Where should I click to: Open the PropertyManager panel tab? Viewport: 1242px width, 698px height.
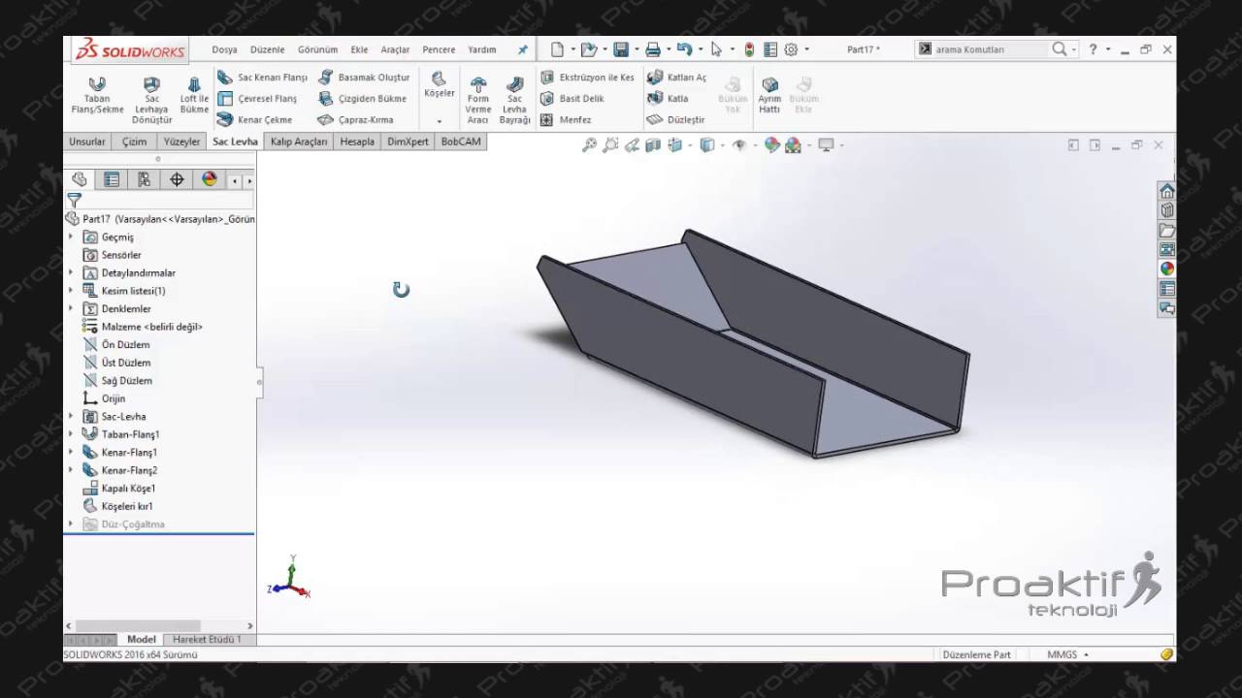(x=112, y=179)
